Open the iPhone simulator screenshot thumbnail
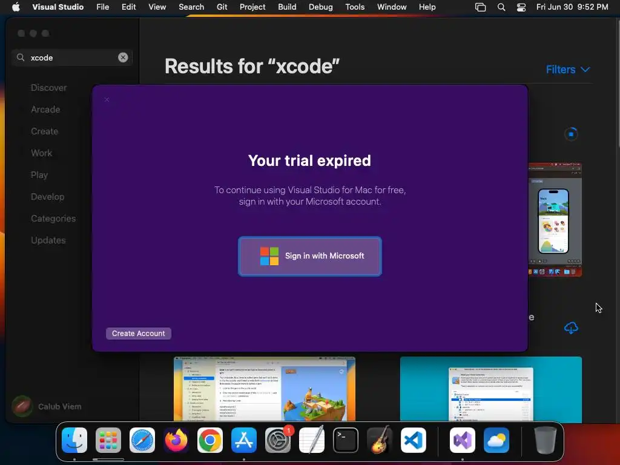 pos(555,219)
